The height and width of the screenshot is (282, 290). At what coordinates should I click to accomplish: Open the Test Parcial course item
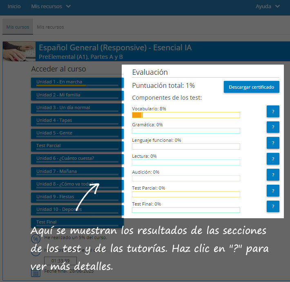(77, 146)
